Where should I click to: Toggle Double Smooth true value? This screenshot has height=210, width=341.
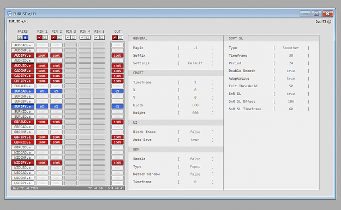coord(291,71)
